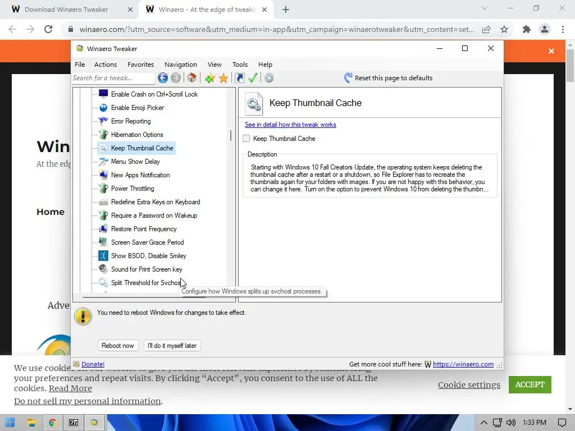Viewport: 575px width, 431px height.
Task: Open Chrome extensions puzzle icon
Action: tap(527, 29)
